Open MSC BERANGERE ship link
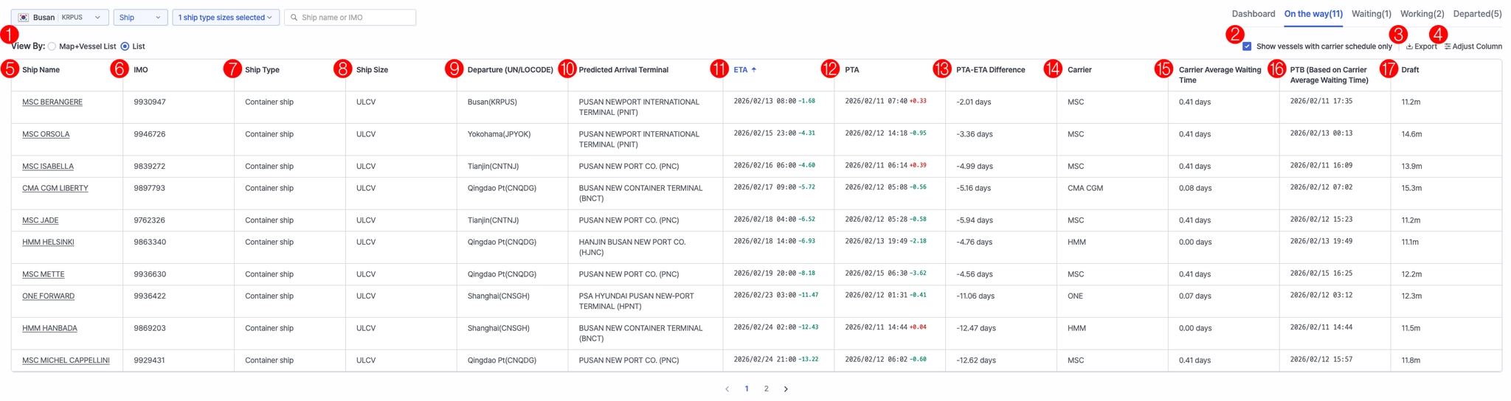The height and width of the screenshot is (401, 1511). pyautogui.click(x=52, y=102)
